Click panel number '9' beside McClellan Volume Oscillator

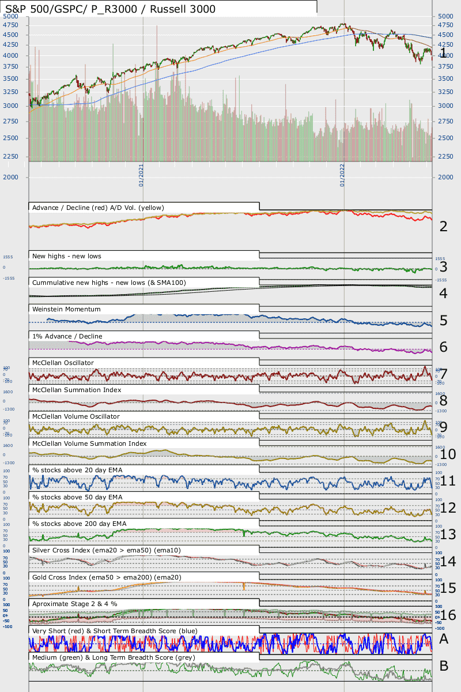[443, 427]
